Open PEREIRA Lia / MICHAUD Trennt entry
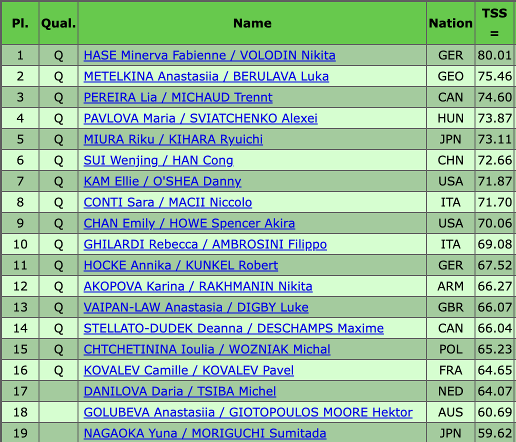Screen dimensions: 516x442 [178, 97]
